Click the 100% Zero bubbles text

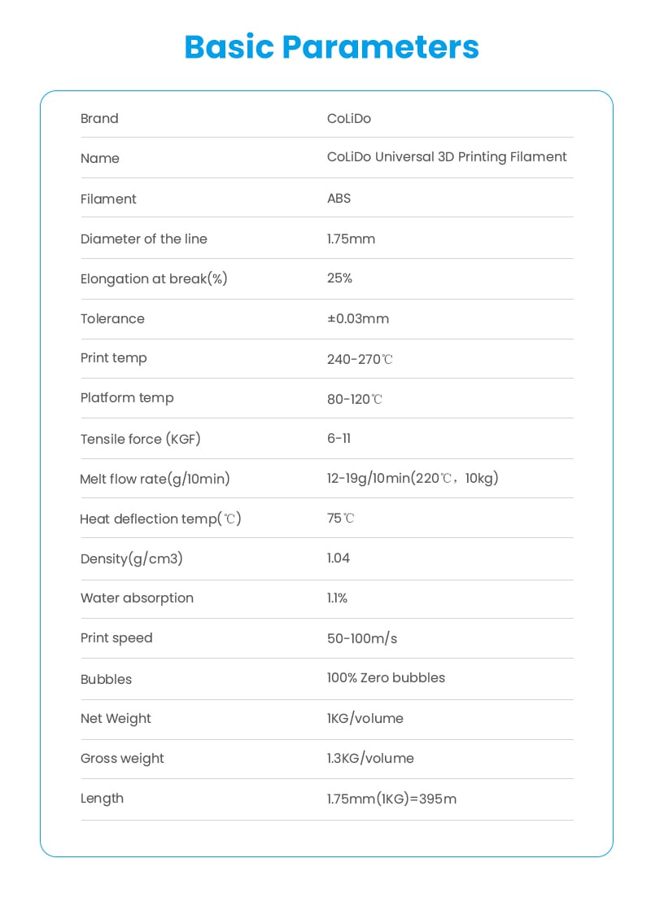click(386, 678)
